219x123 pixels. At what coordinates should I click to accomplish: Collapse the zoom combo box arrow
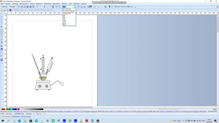pos(75,7)
